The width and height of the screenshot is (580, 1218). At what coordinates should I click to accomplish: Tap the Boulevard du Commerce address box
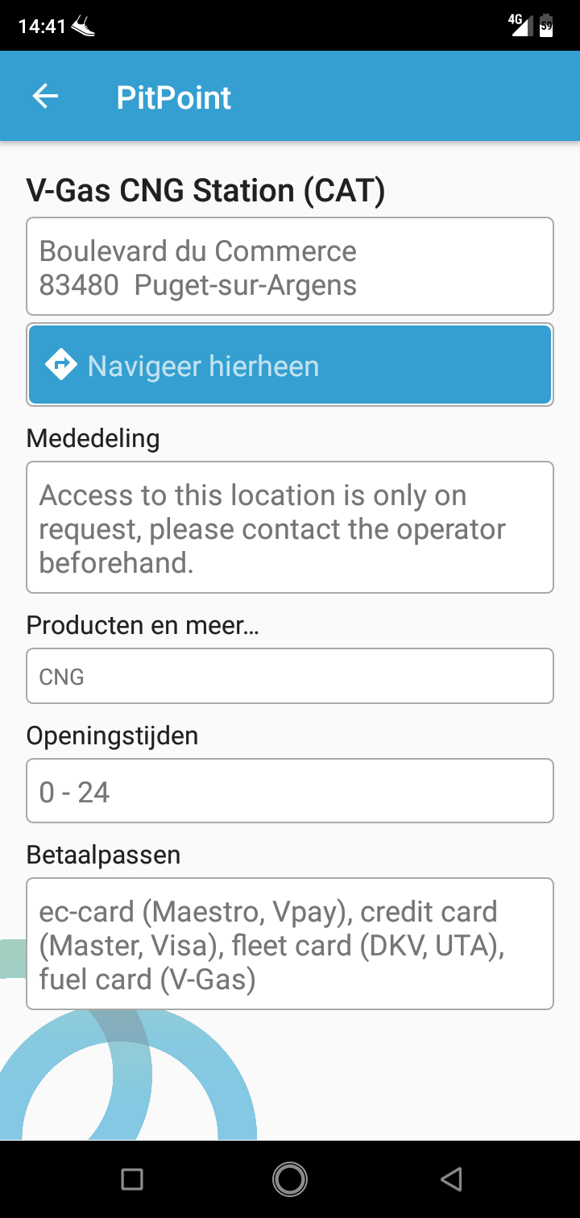pyautogui.click(x=290, y=266)
